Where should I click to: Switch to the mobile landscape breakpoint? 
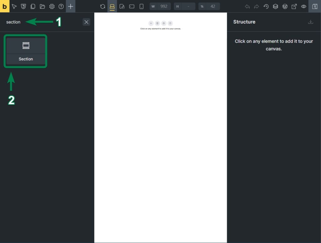(x=132, y=6)
